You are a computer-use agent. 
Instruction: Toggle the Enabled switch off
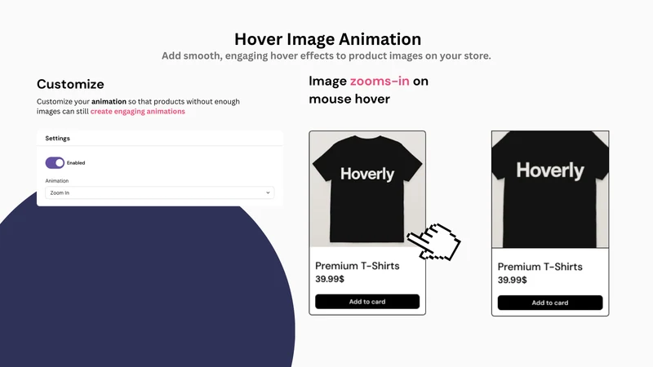(55, 162)
